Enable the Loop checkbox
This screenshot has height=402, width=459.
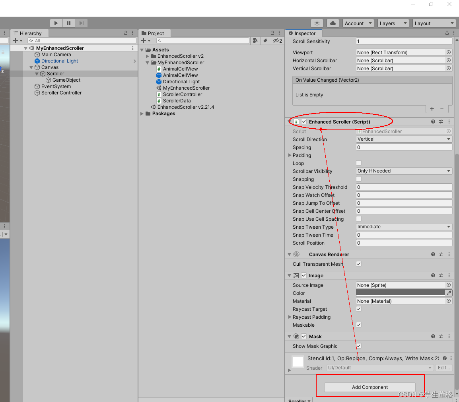(x=358, y=163)
